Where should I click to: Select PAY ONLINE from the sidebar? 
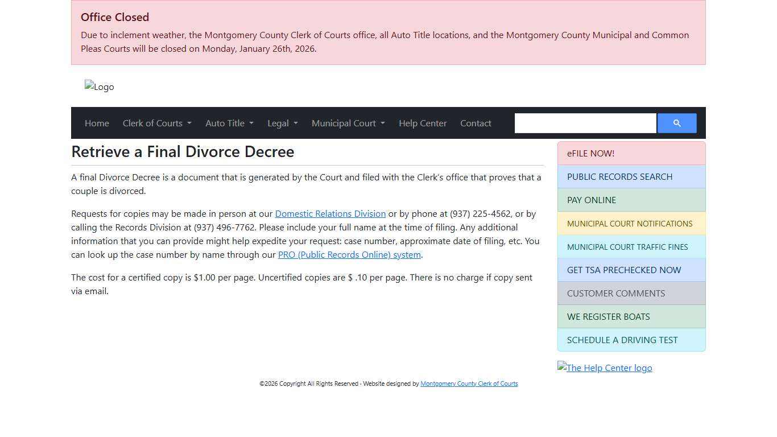(631, 200)
